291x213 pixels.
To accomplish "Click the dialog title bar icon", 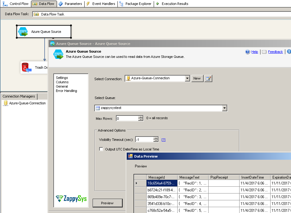I will (52, 44).
